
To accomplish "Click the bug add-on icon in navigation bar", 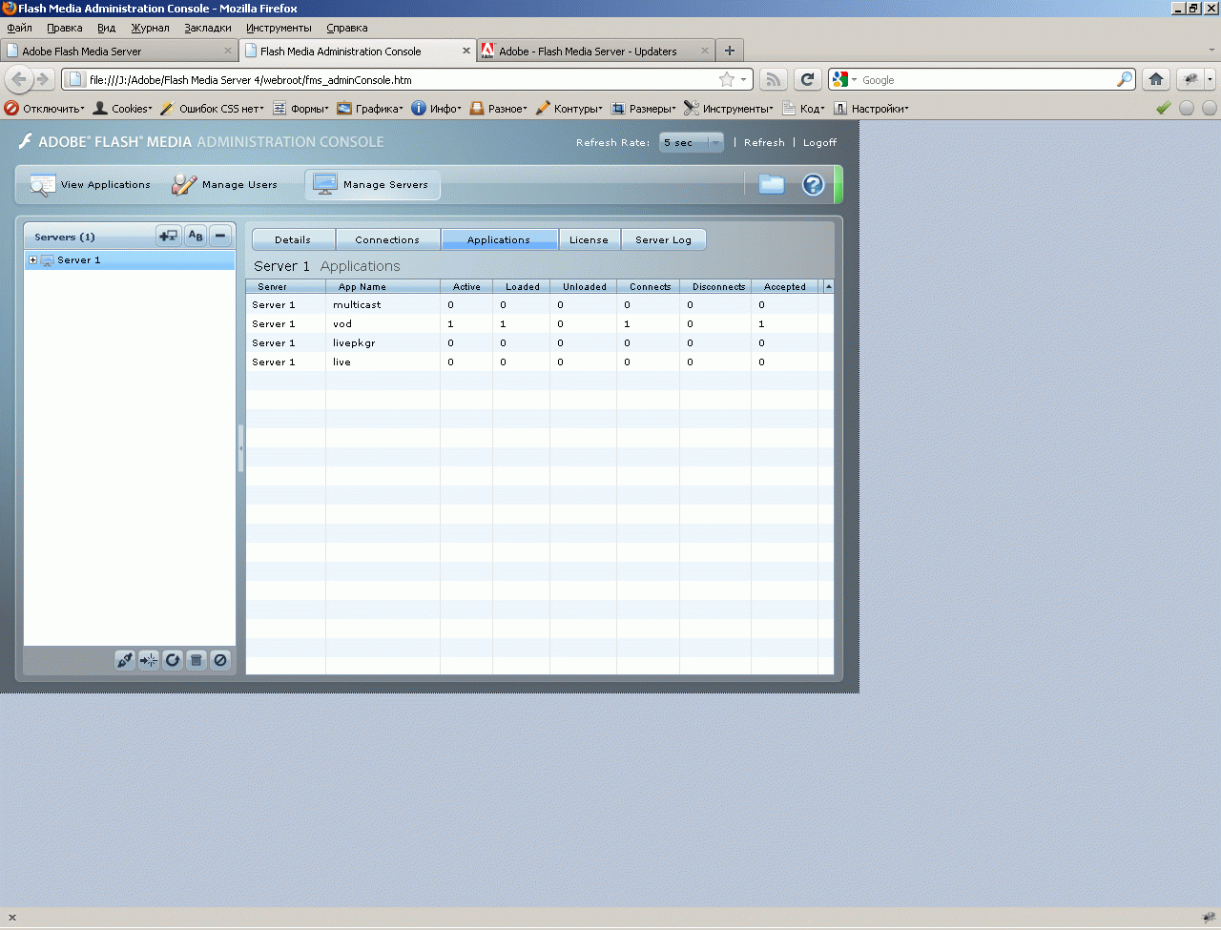I will click(x=1190, y=79).
